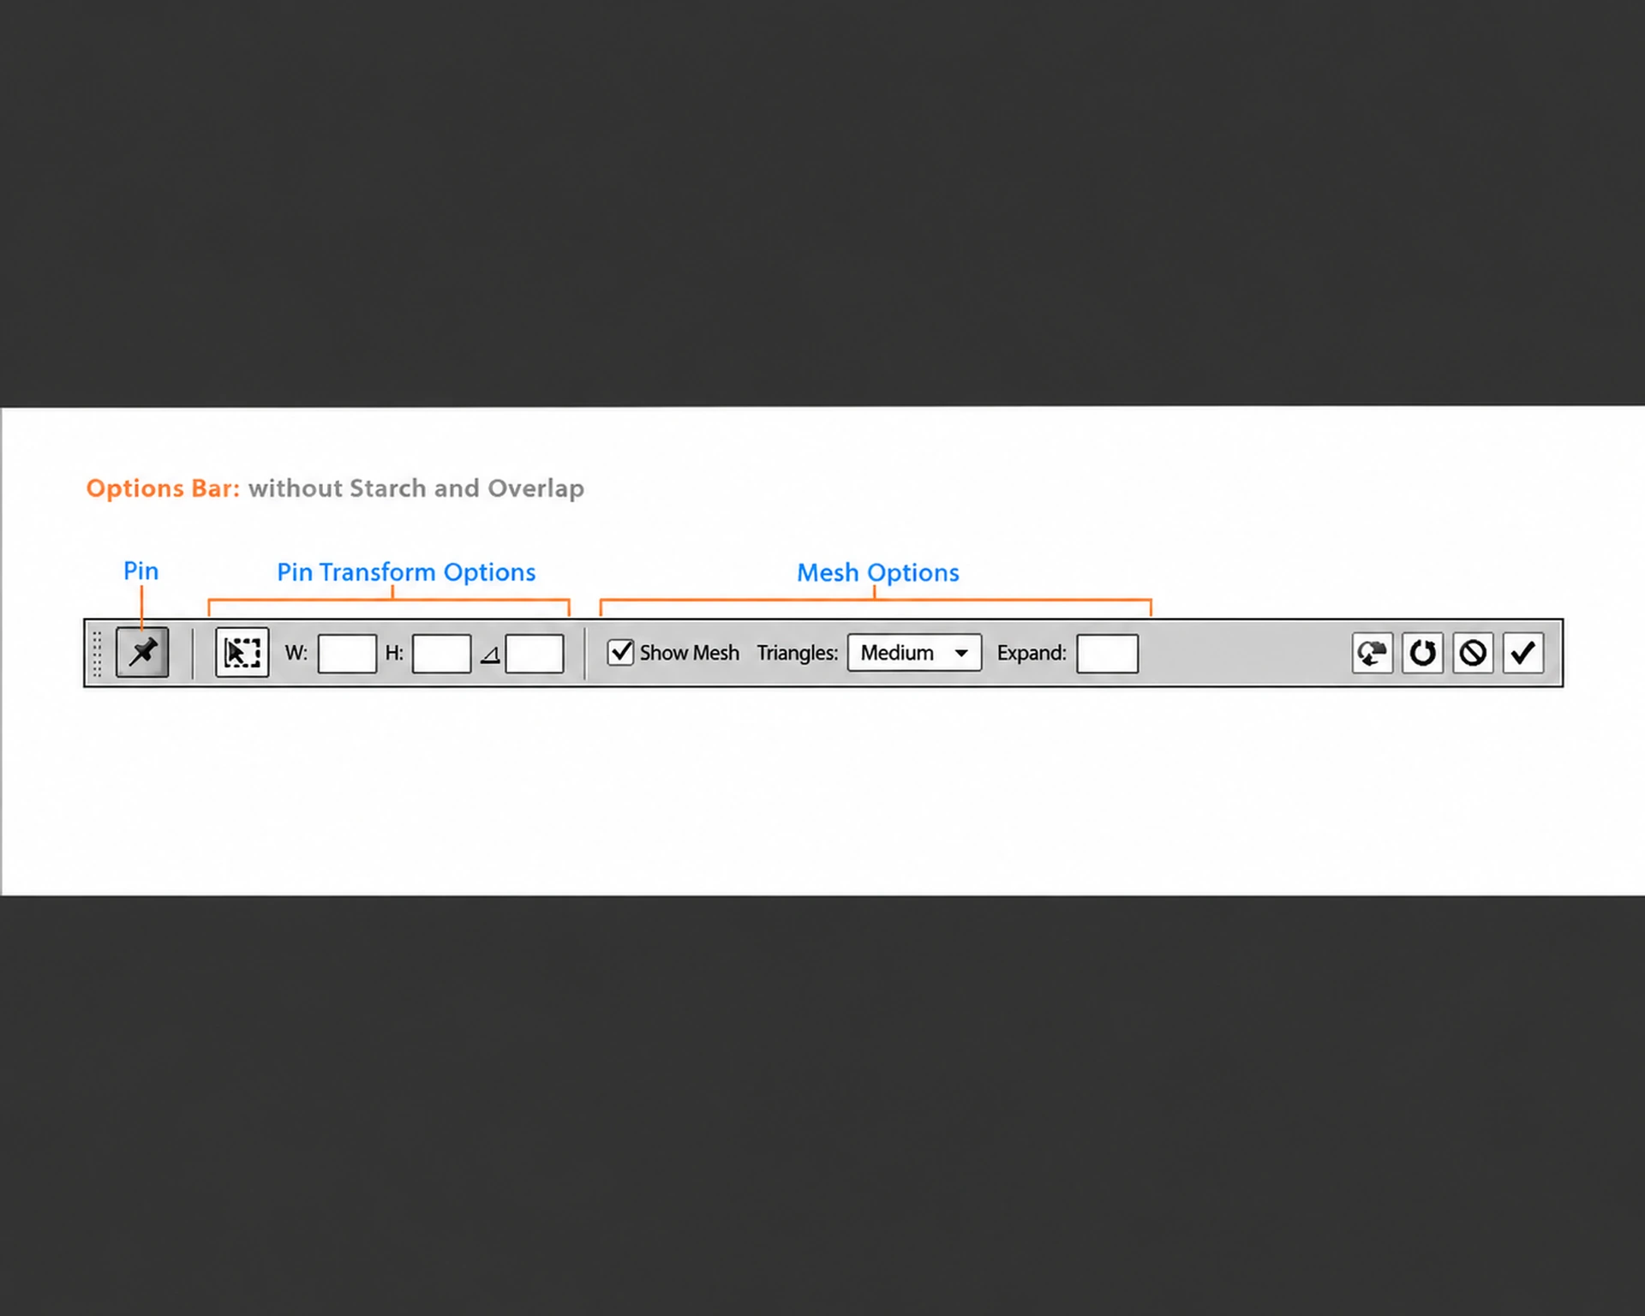
Task: Click the reset circular arrow icon
Action: click(1422, 653)
